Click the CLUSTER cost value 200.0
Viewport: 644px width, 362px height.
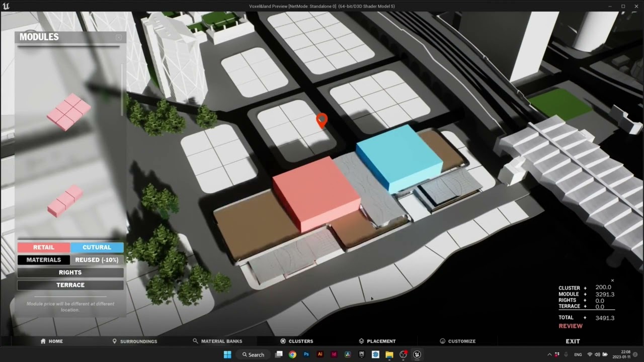click(x=603, y=288)
